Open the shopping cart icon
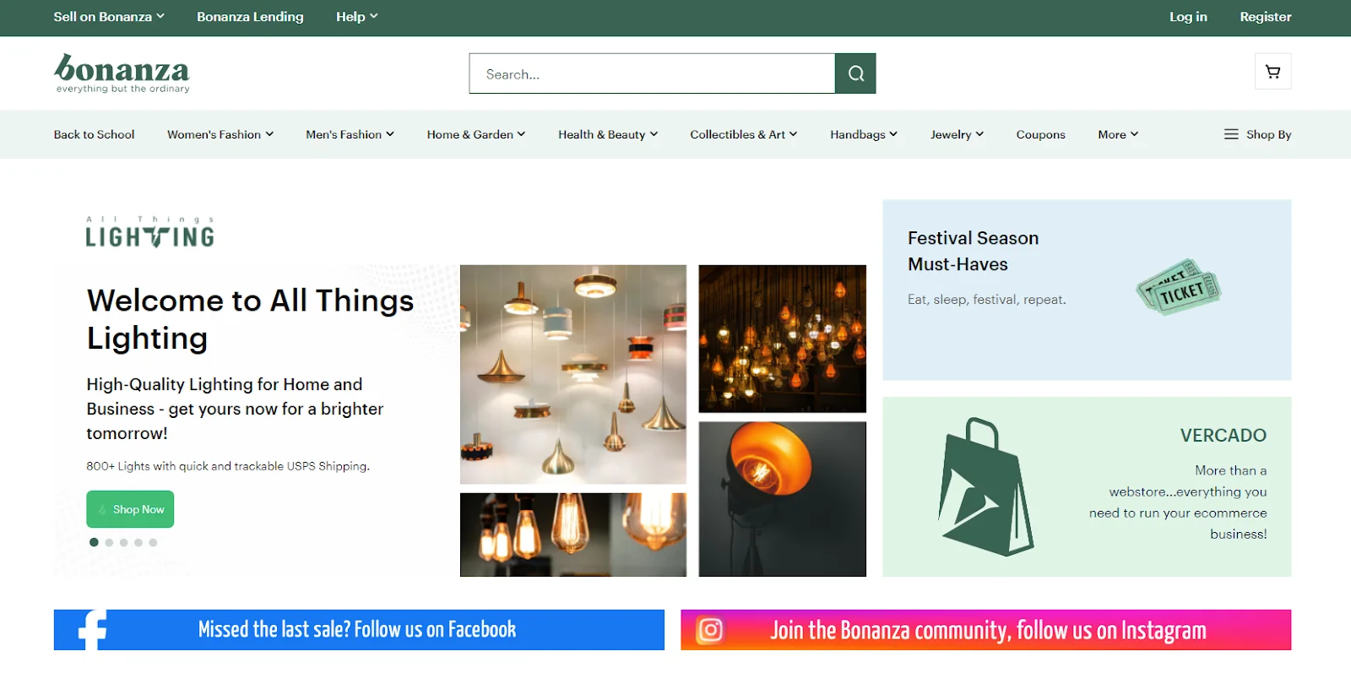 pos(1272,72)
